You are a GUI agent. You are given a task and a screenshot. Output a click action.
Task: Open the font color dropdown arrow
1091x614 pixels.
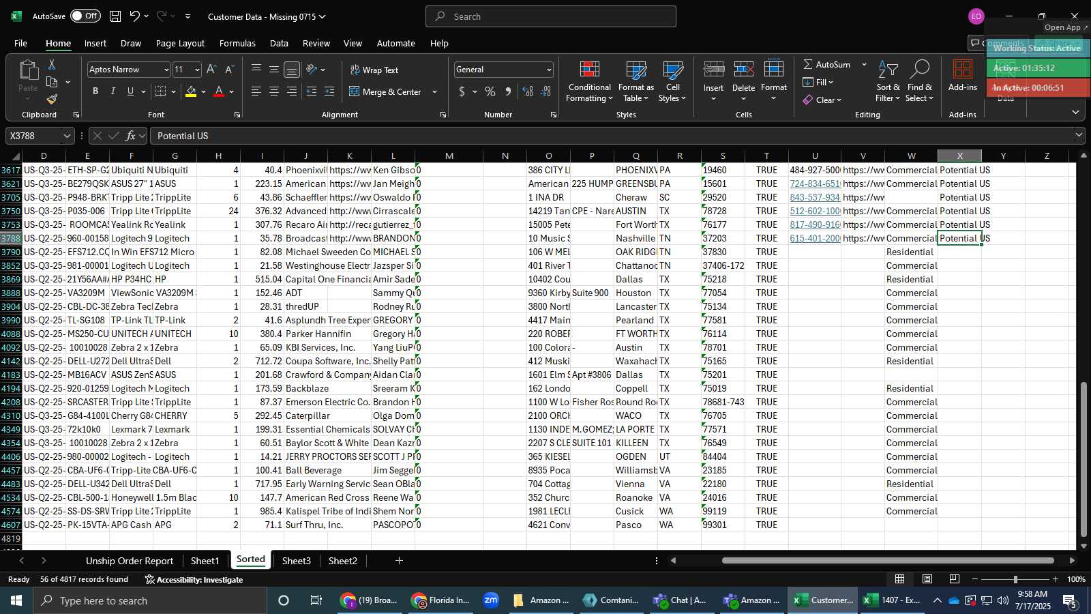coord(232,91)
